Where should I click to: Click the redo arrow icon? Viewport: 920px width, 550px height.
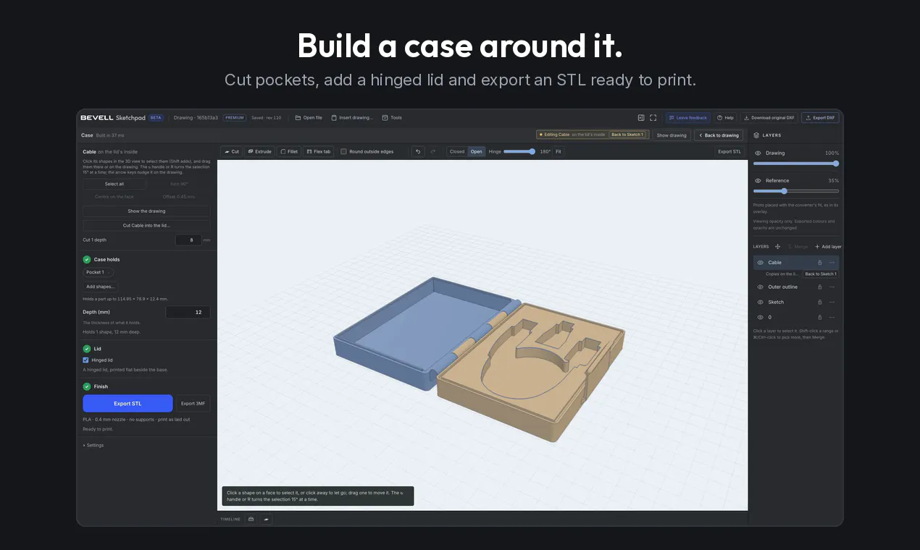pos(433,151)
